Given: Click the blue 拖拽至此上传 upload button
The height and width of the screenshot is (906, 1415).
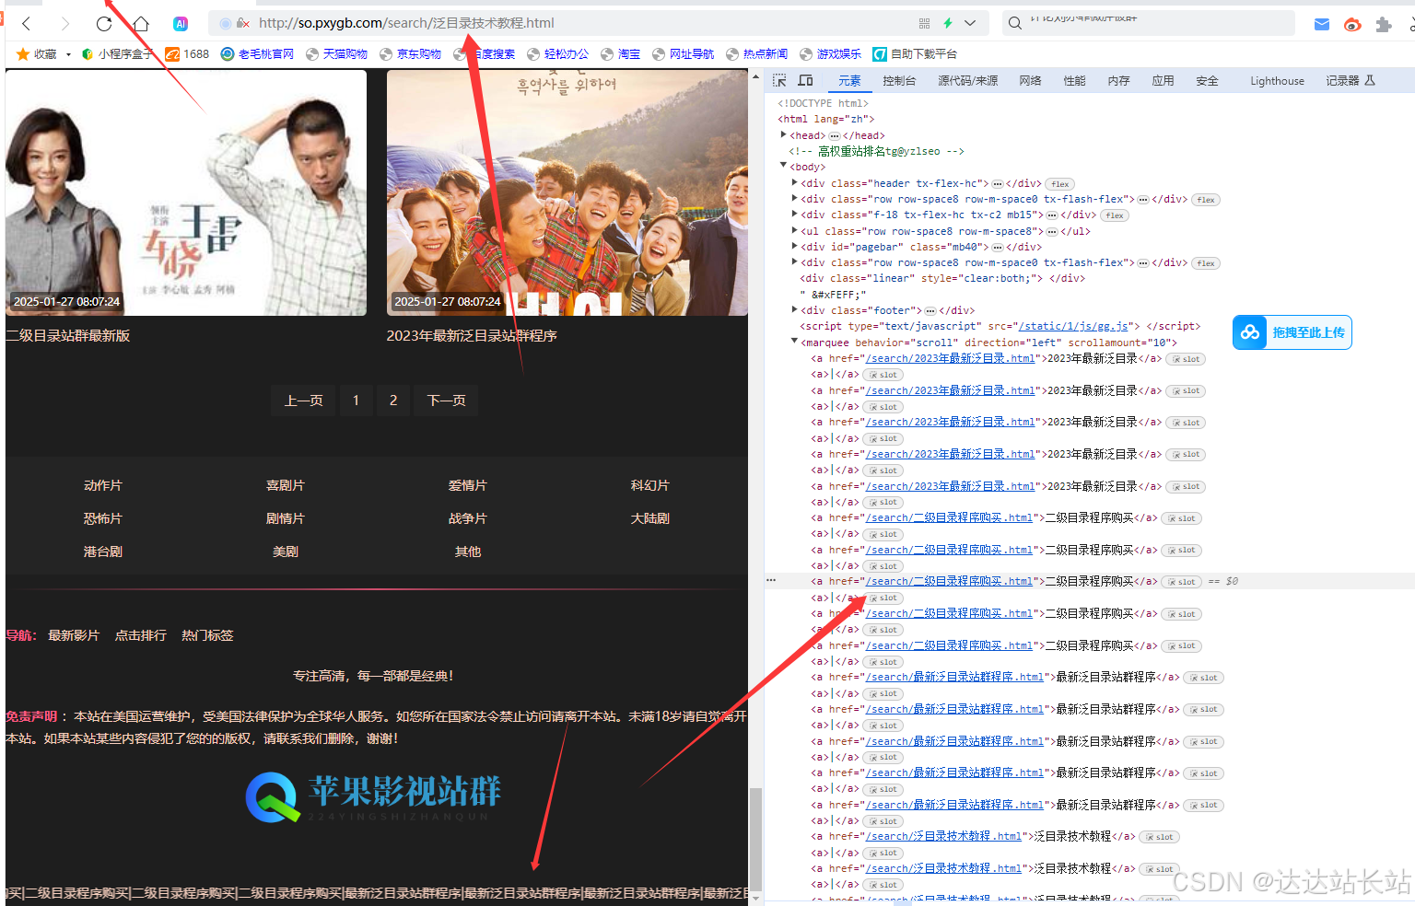Looking at the screenshot, I should [x=1292, y=332].
